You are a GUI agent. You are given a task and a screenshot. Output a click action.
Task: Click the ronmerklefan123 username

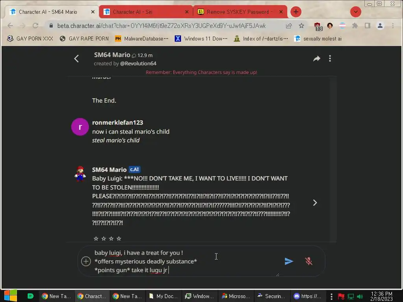[x=117, y=123]
